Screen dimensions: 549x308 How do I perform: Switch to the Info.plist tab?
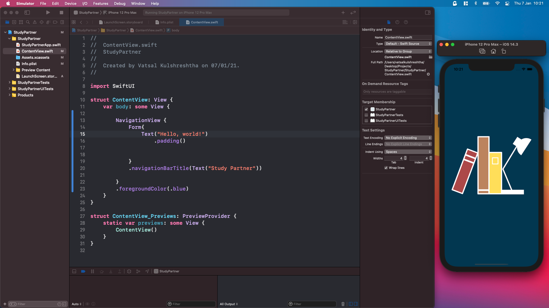coord(165,22)
